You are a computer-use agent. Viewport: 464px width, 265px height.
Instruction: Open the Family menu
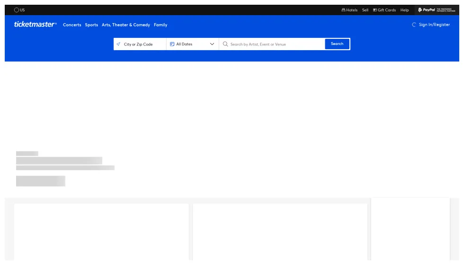tap(161, 25)
